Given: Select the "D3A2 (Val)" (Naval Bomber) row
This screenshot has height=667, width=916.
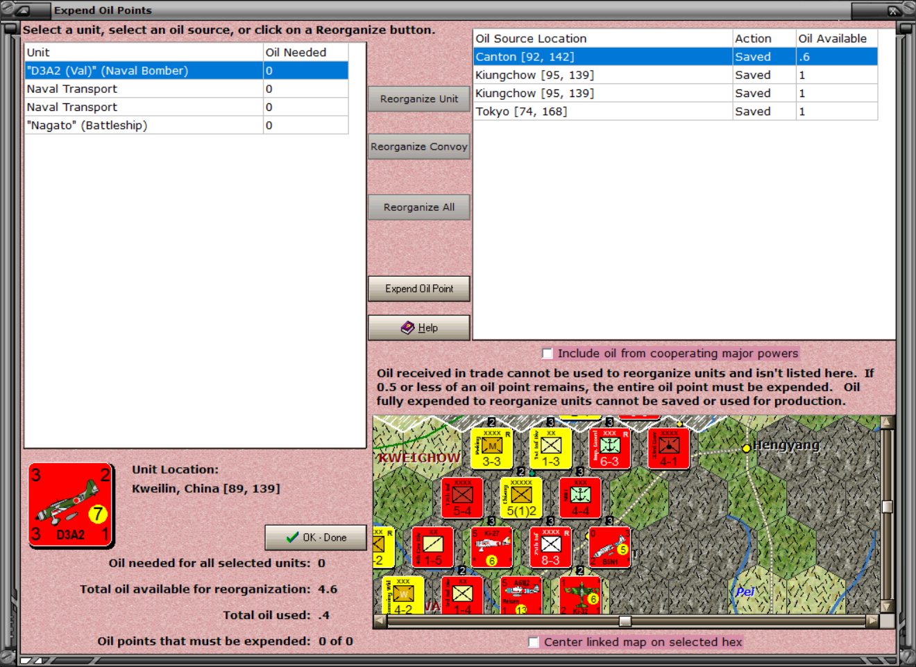Looking at the screenshot, I should (186, 71).
